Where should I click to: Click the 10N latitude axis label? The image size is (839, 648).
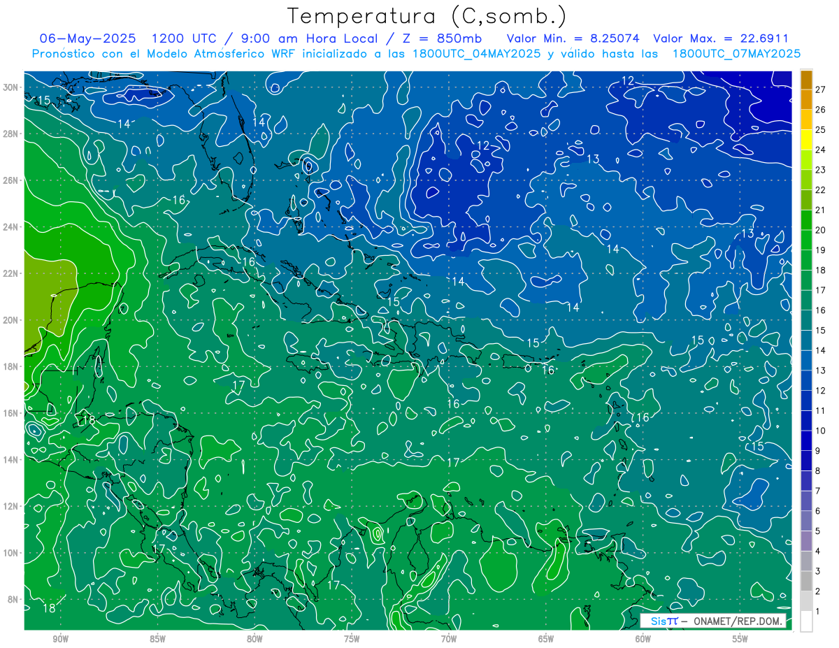point(11,553)
